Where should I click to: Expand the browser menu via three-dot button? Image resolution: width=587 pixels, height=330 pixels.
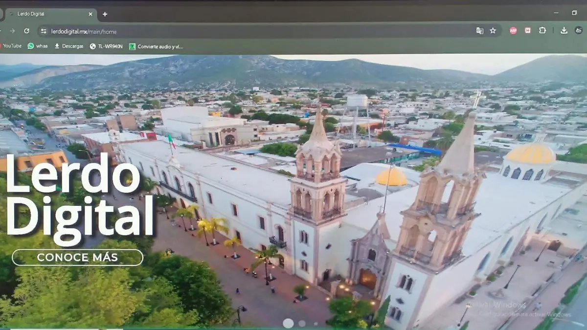click(585, 31)
